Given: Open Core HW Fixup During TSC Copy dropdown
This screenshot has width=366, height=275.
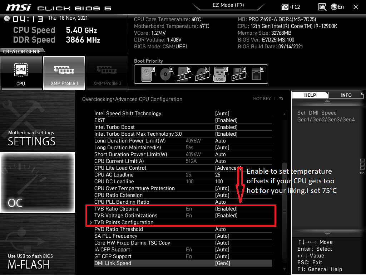Looking at the screenshot, I should tap(222, 243).
